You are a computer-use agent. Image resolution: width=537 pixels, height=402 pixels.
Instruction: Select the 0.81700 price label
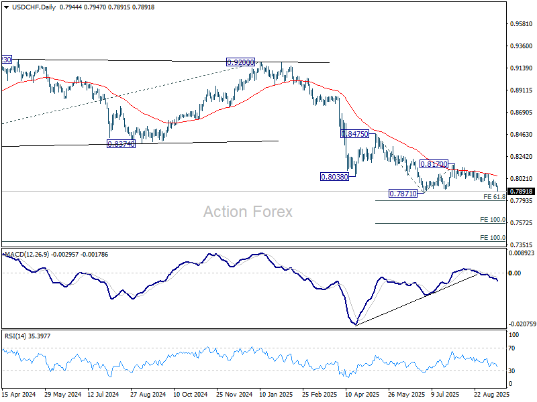tap(434, 163)
